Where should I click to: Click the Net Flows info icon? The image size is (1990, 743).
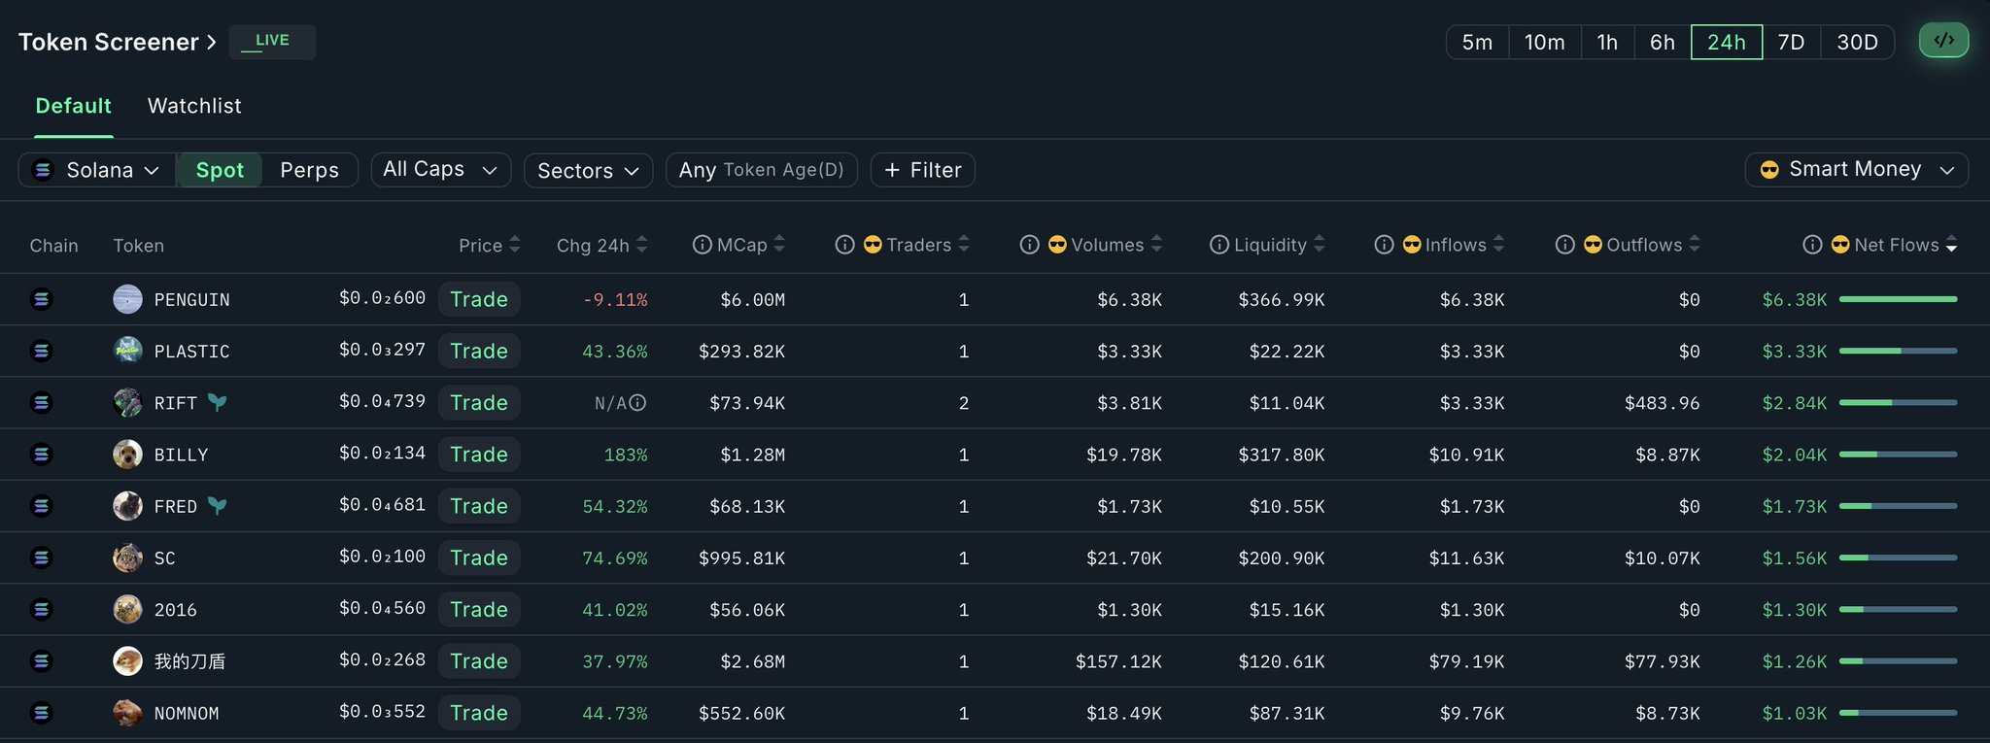[x=1812, y=245]
